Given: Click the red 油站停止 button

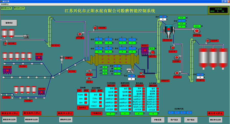Looking at the screenshot, I should 83,108.
